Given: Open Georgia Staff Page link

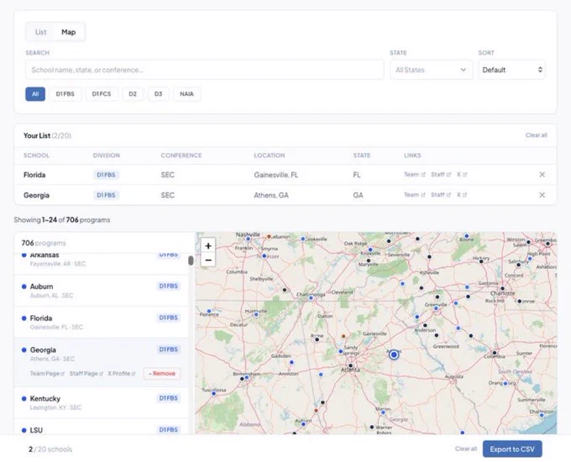Looking at the screenshot, I should [86, 374].
